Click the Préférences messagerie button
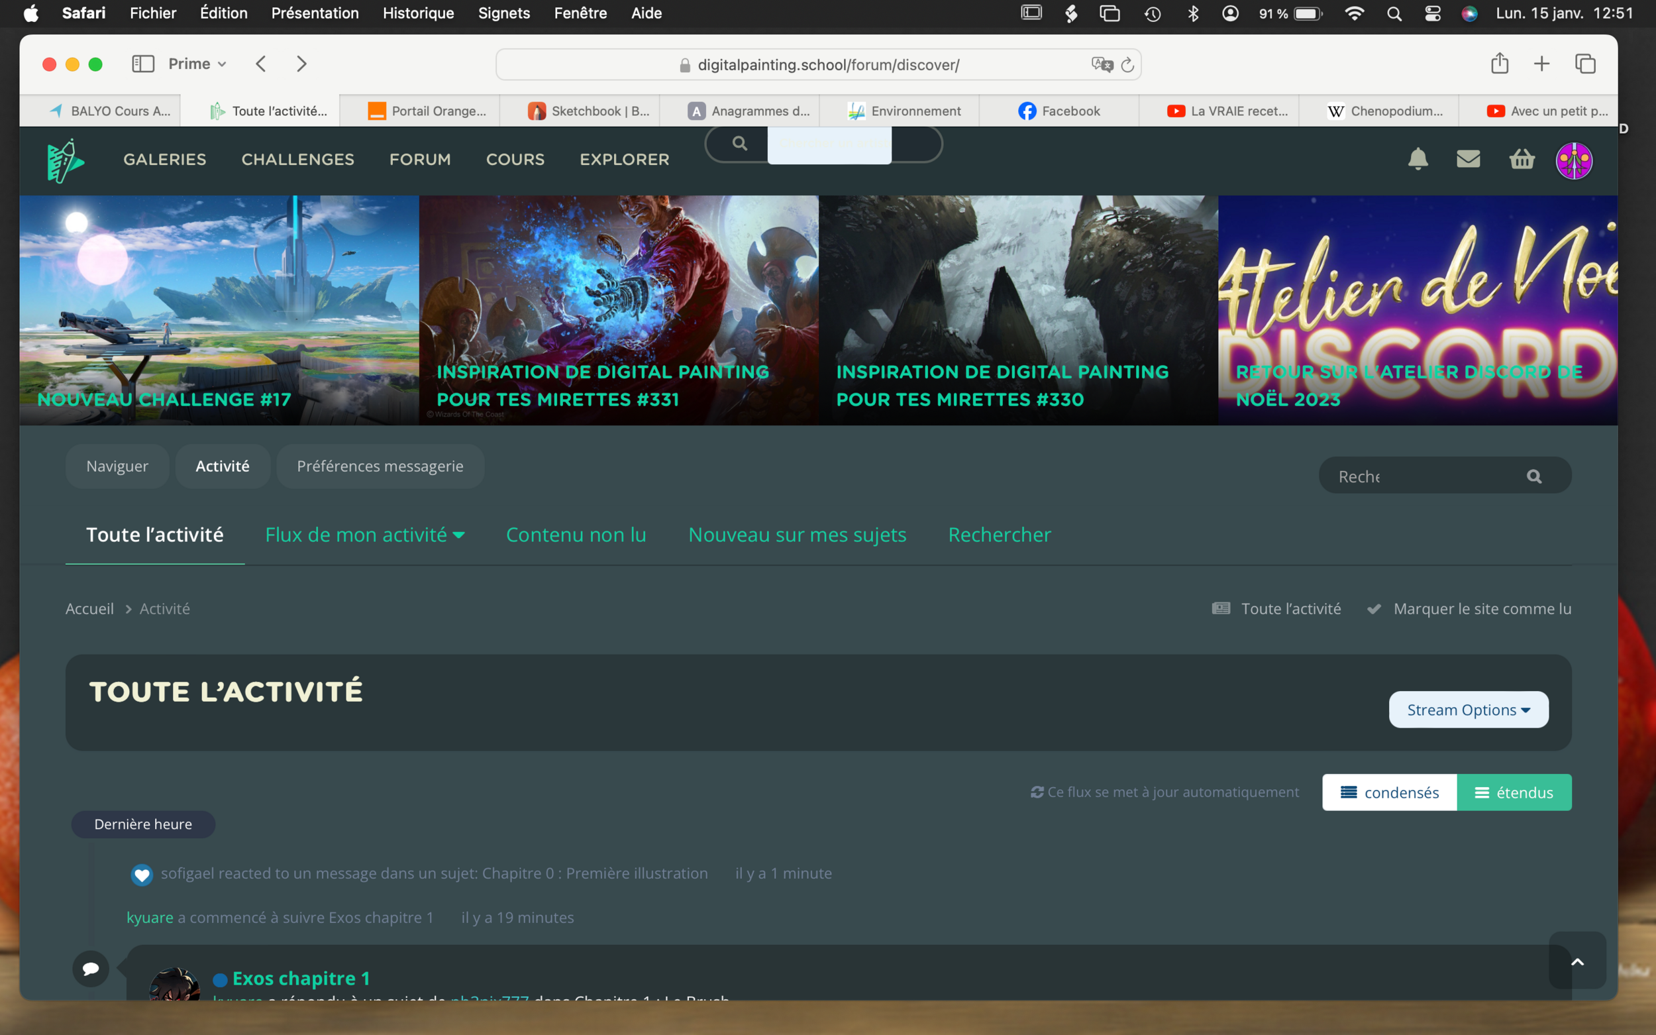 pyautogui.click(x=380, y=466)
